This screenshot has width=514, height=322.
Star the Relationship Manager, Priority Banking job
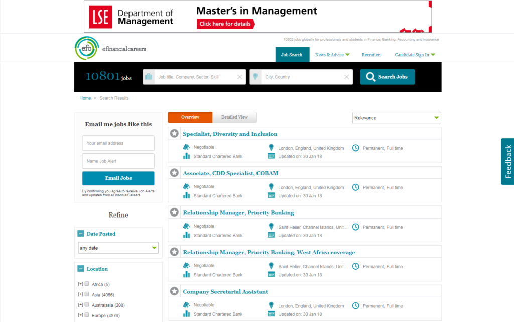[174, 212]
